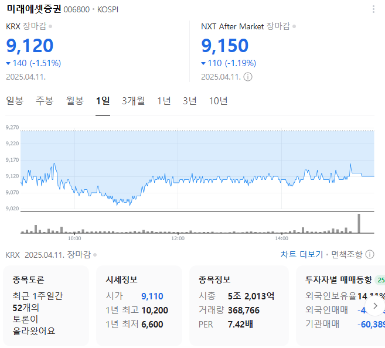Switch to the 주봉 chart tab
This screenshot has height=348, width=385.
45,101
